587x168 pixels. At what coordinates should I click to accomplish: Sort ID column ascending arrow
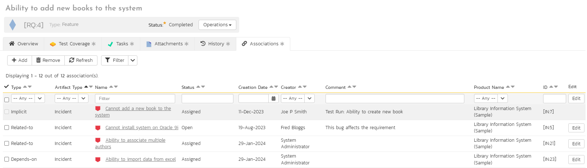[x=551, y=87]
